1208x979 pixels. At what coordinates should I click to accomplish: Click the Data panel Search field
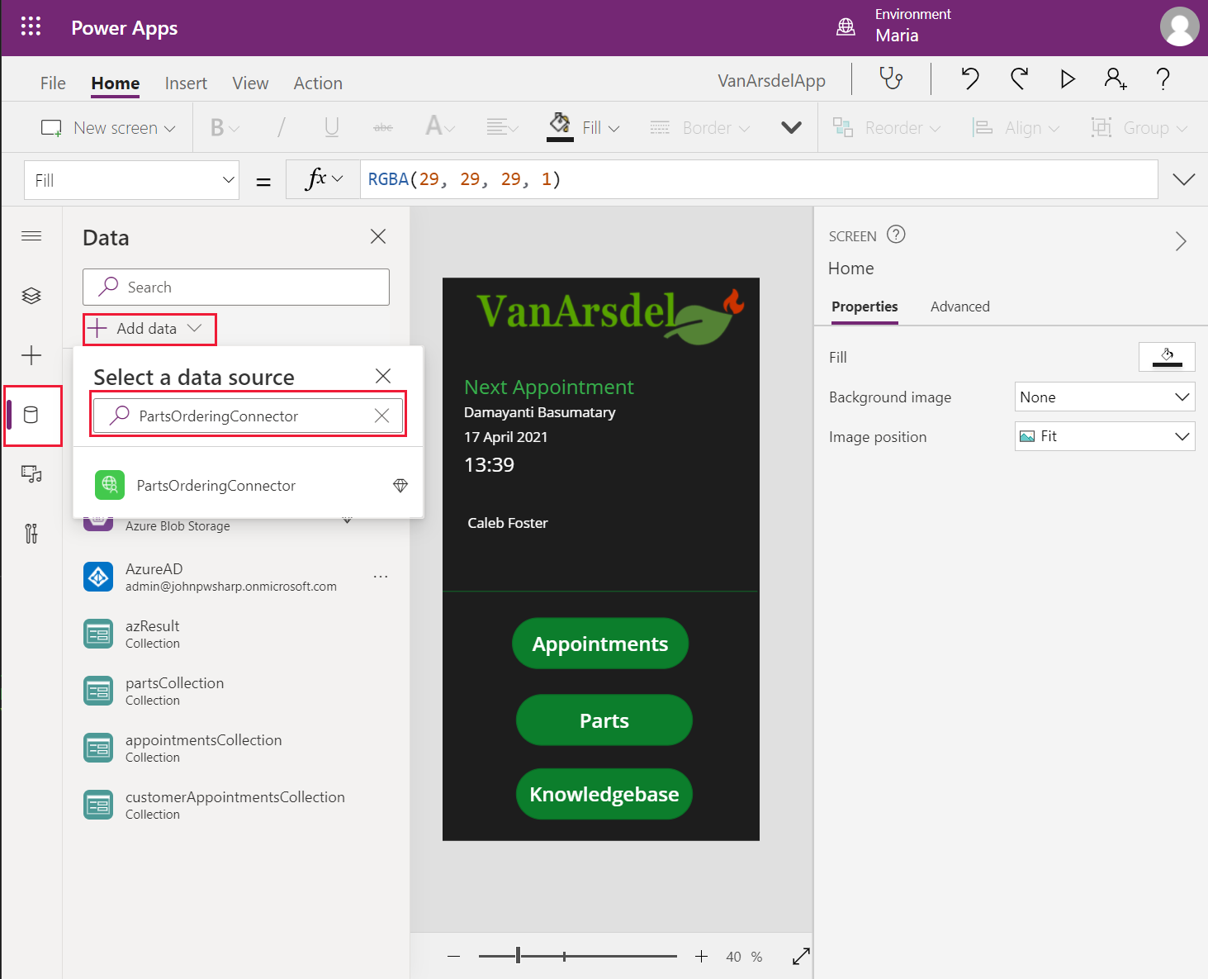point(236,288)
